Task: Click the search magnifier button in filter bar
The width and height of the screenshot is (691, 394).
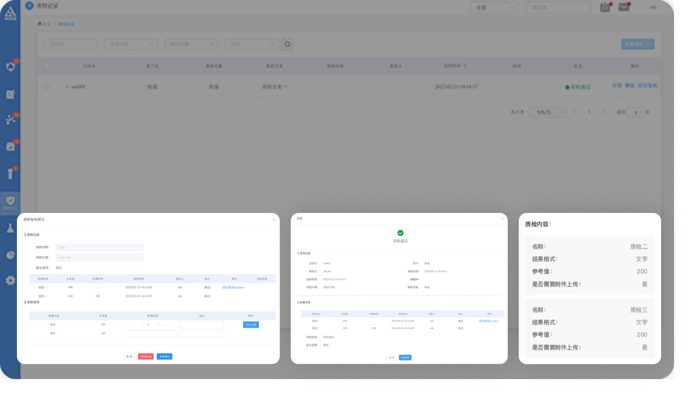Action: [x=287, y=44]
